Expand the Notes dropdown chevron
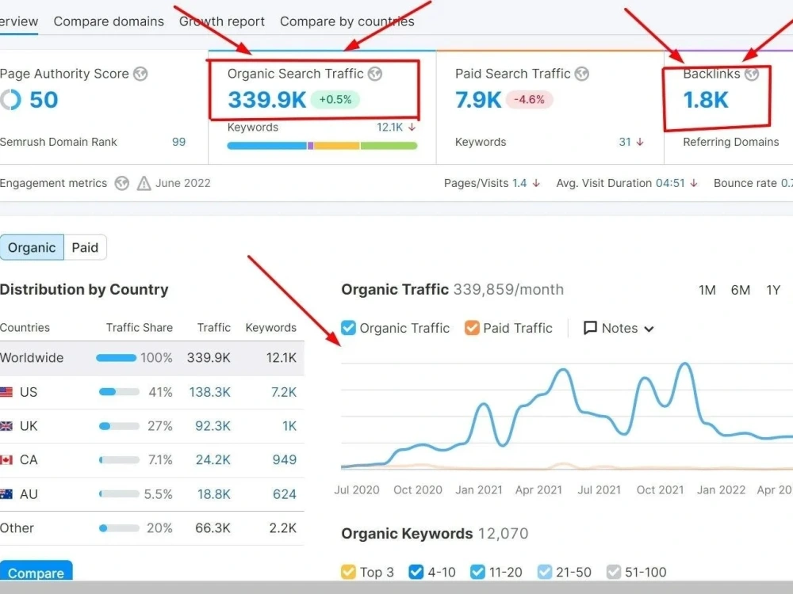The width and height of the screenshot is (793, 594). pyautogui.click(x=649, y=329)
